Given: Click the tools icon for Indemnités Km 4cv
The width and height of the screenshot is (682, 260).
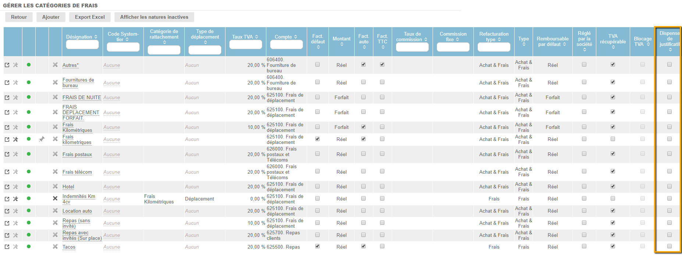Looking at the screenshot, I should (x=15, y=199).
